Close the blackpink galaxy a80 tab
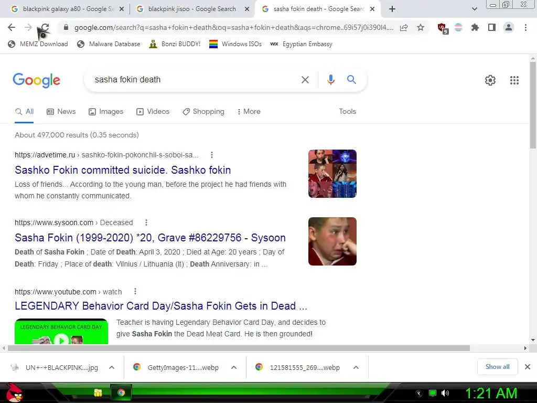 tap(122, 9)
